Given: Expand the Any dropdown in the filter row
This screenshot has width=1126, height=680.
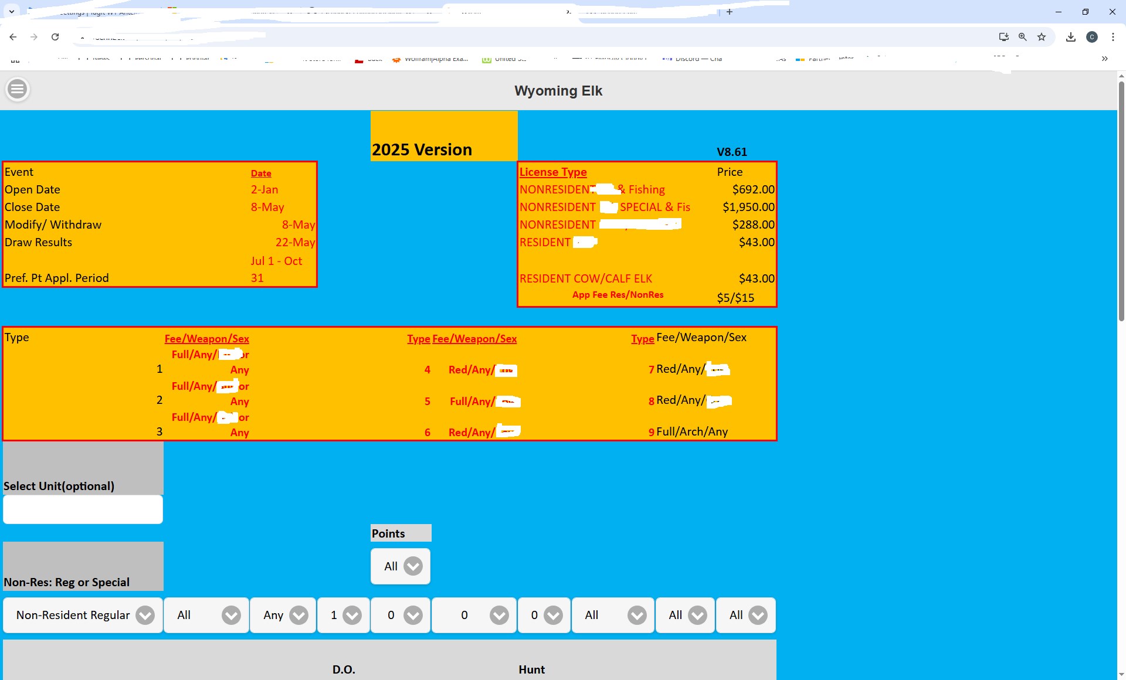Looking at the screenshot, I should pos(283,615).
